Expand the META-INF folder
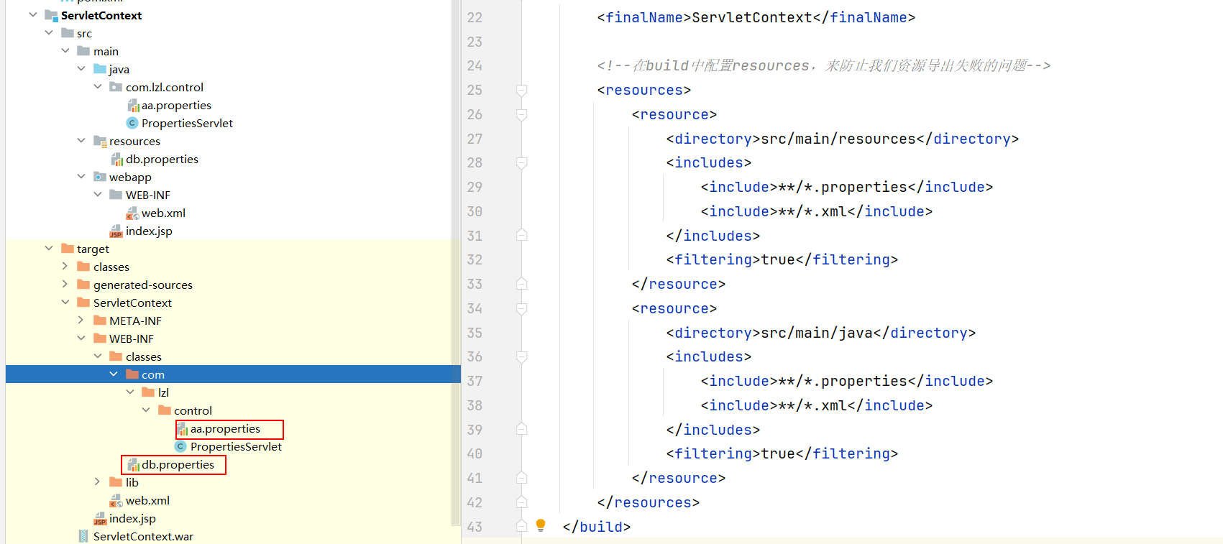The image size is (1223, 544). pyautogui.click(x=81, y=321)
